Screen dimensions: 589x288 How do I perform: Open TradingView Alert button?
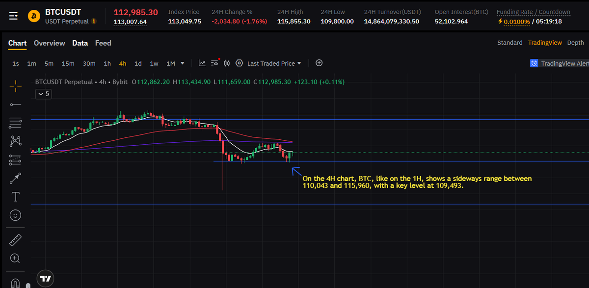[x=559, y=63]
